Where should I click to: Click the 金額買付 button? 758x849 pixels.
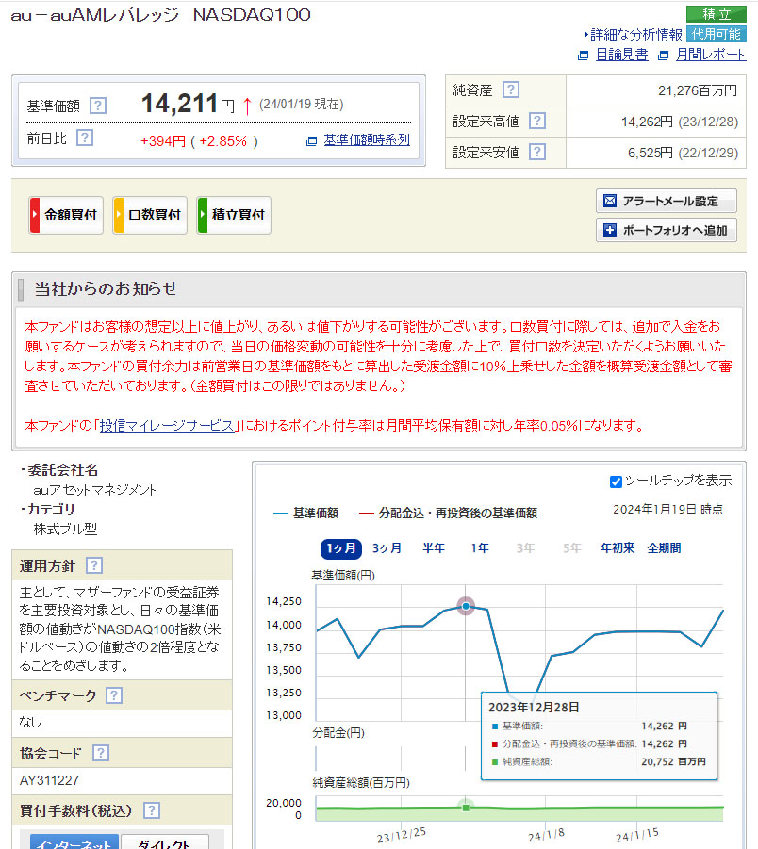(66, 215)
